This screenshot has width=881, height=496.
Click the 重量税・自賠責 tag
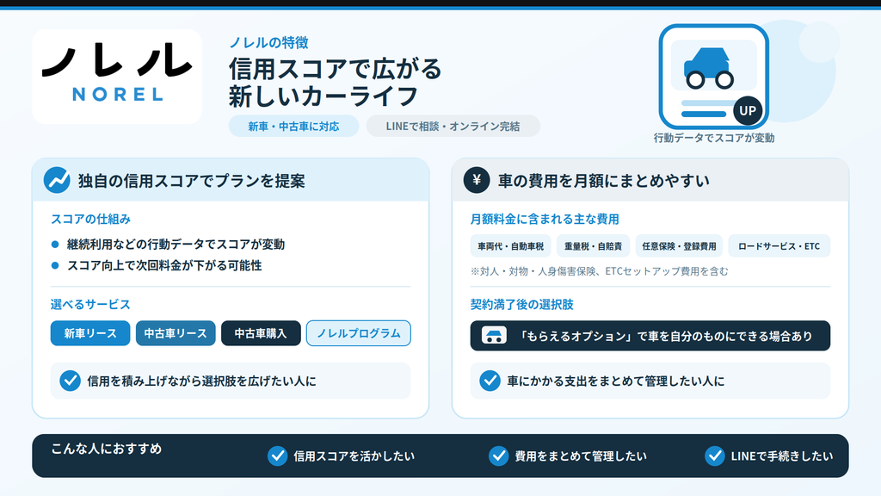coord(594,245)
